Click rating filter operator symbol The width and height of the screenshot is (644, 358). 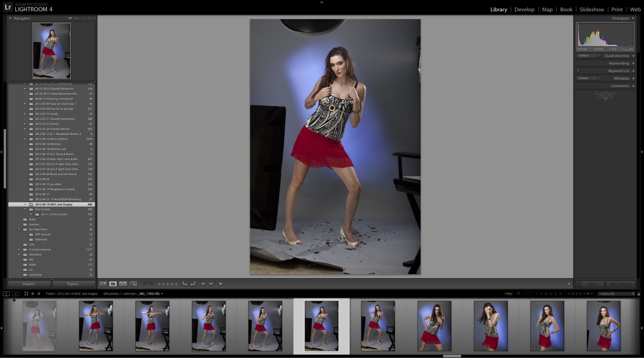537,294
